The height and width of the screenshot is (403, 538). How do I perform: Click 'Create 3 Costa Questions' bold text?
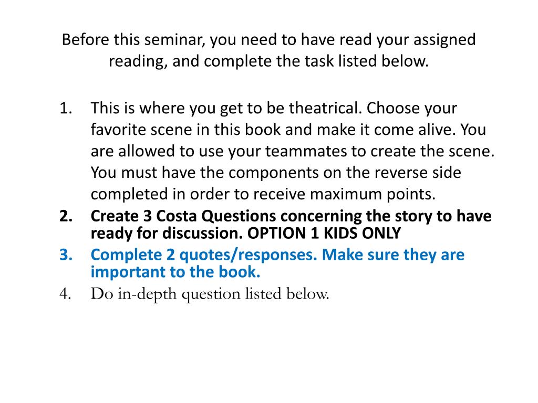[183, 217]
